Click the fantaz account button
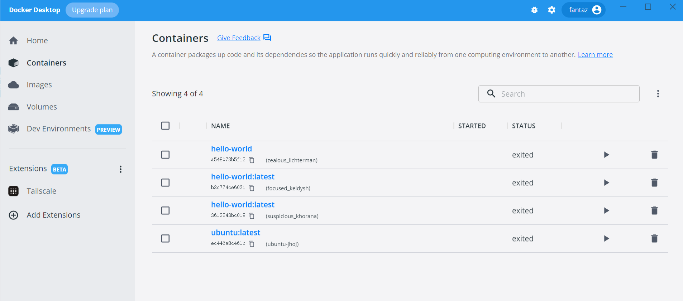 [x=584, y=10]
